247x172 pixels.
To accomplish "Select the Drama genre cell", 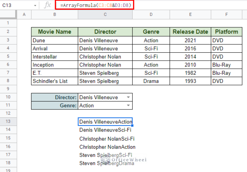I will coord(151,81).
